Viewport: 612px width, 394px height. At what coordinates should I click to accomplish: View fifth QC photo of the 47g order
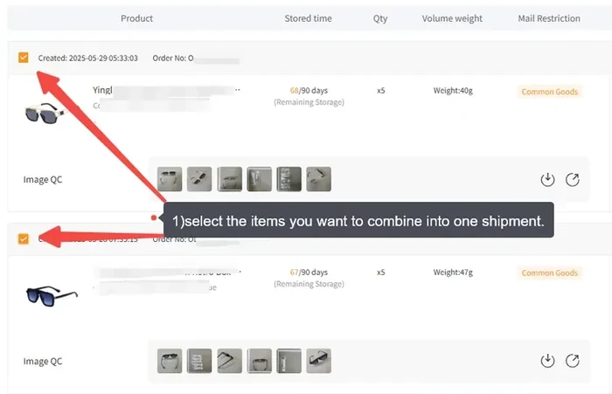(x=289, y=361)
